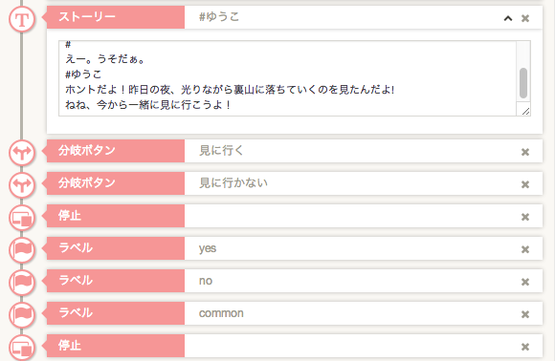
Task: Remove the 見に行かない branch button
Action: click(525, 184)
